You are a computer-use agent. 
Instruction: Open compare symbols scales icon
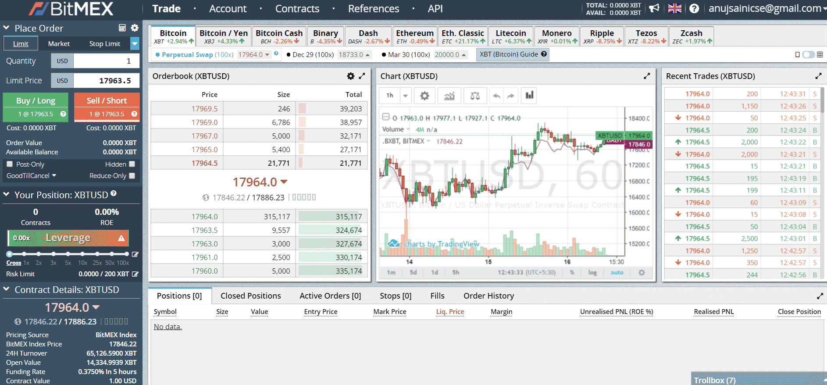tap(475, 96)
